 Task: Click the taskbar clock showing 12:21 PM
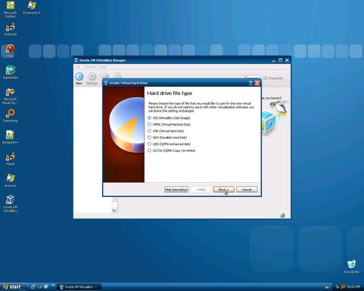tap(353, 287)
